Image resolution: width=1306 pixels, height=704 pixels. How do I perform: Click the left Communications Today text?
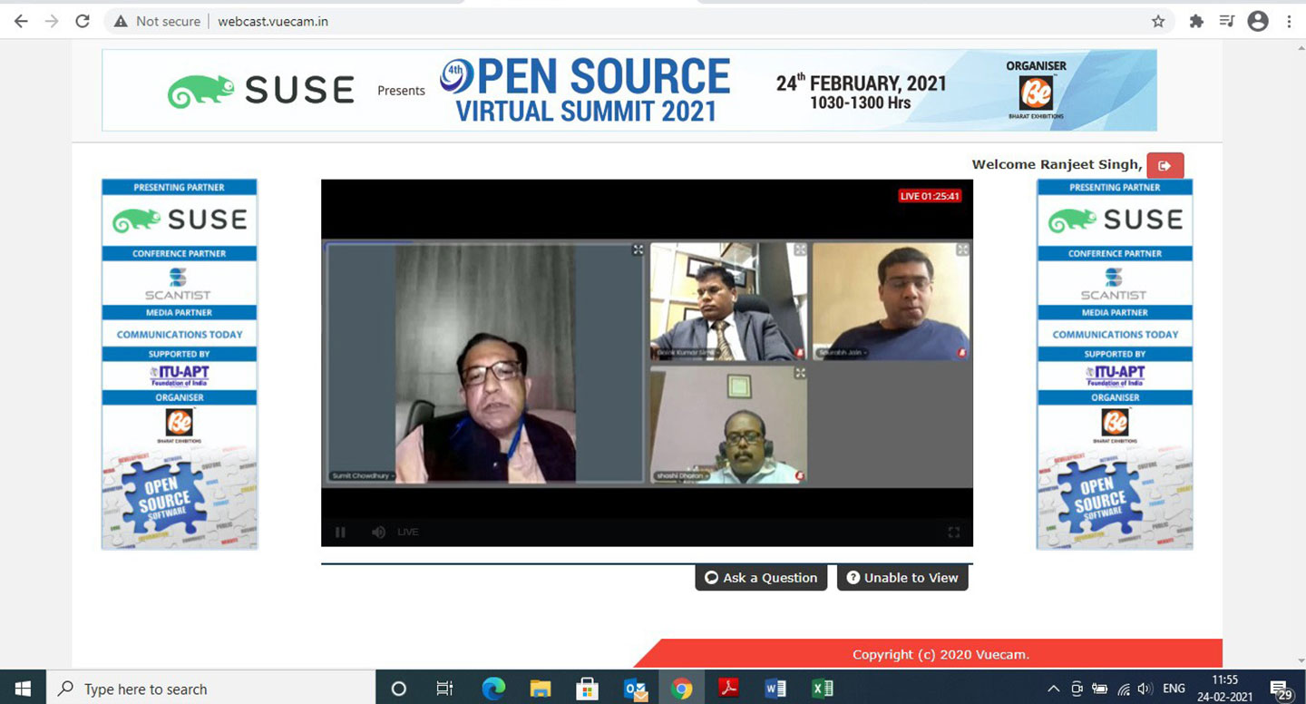click(180, 334)
